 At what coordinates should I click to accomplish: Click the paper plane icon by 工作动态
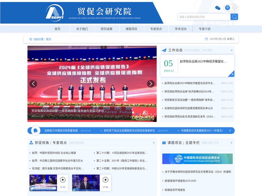pos(164,50)
